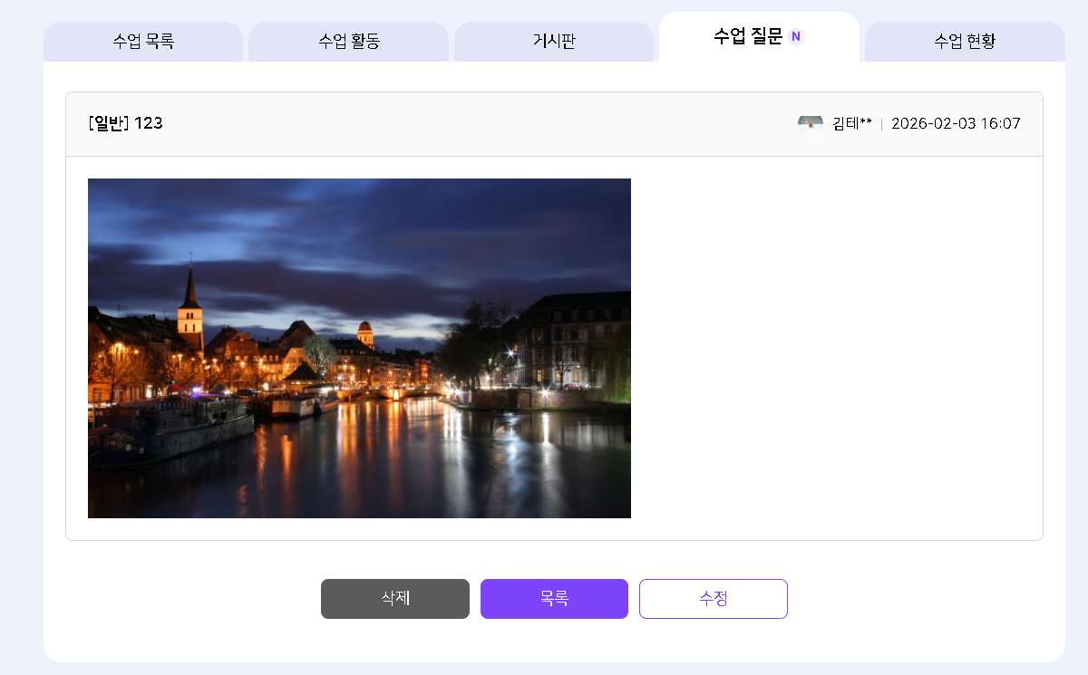Click the author's profile avatar
Image resolution: width=1088 pixels, height=675 pixels.
[810, 123]
